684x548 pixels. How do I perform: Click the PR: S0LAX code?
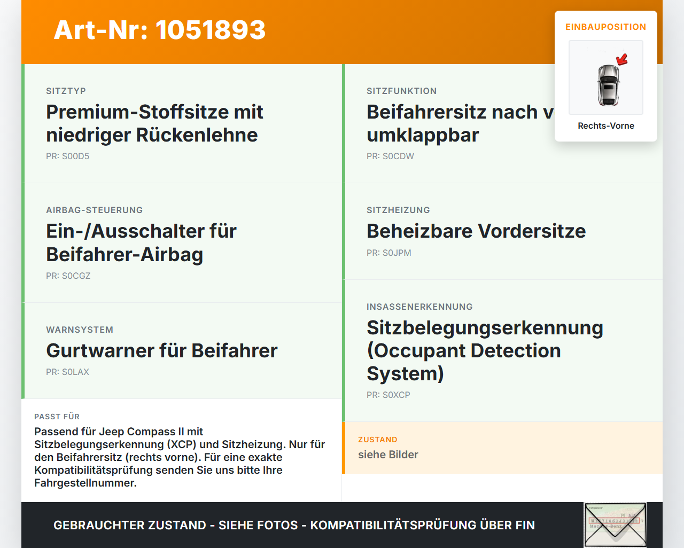click(x=68, y=372)
